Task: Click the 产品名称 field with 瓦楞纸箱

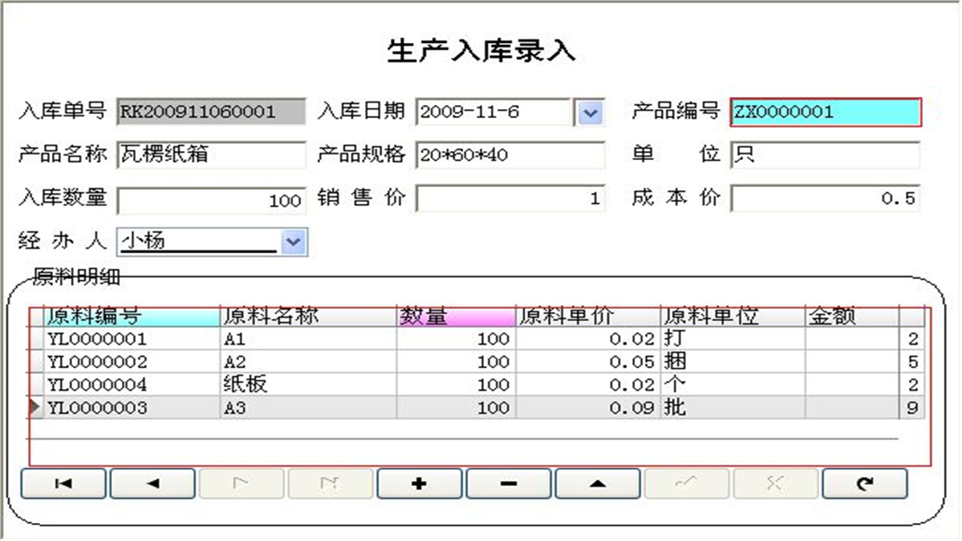Action: (211, 156)
